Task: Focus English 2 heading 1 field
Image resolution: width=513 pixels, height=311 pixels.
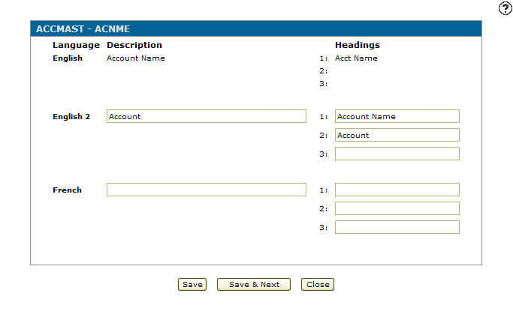Action: click(x=397, y=116)
